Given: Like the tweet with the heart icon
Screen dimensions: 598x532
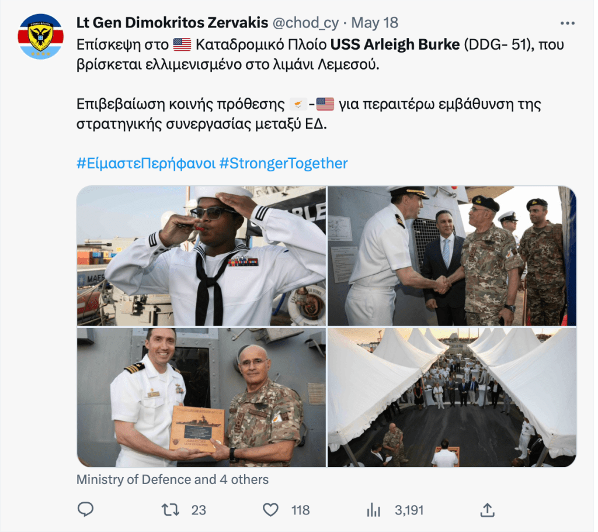Looking at the screenshot, I should coord(270,510).
